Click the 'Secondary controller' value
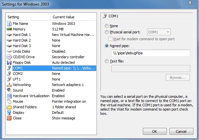 [68, 57]
